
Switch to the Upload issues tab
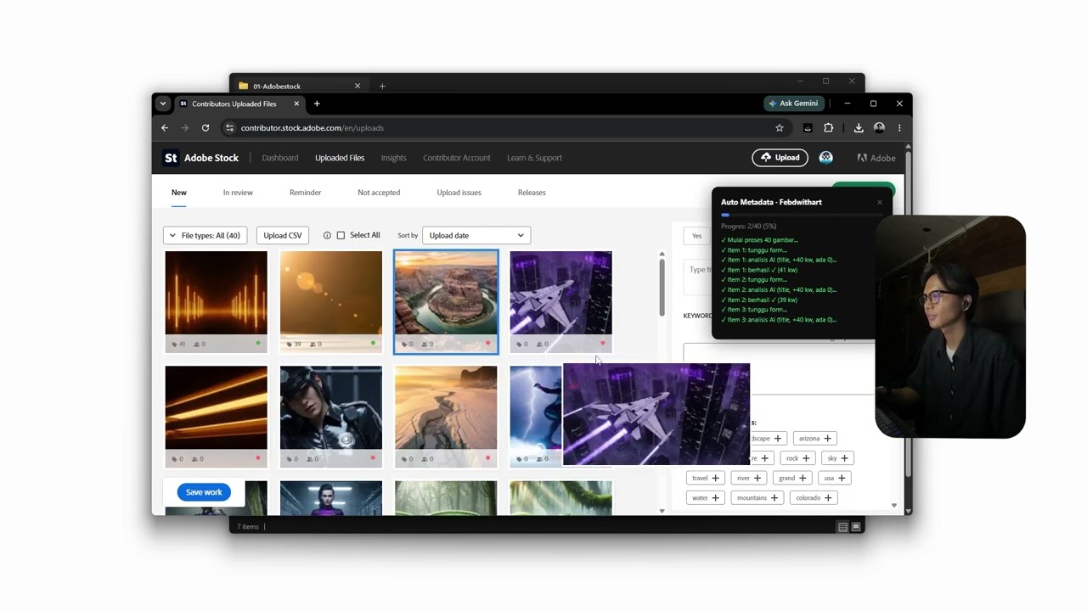459,193
